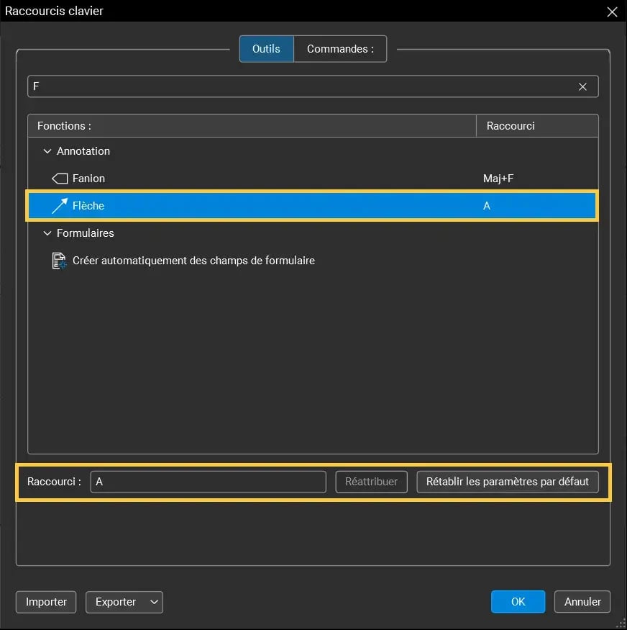Viewport: 627px width, 630px height.
Task: Click the Importer button
Action: click(x=45, y=601)
